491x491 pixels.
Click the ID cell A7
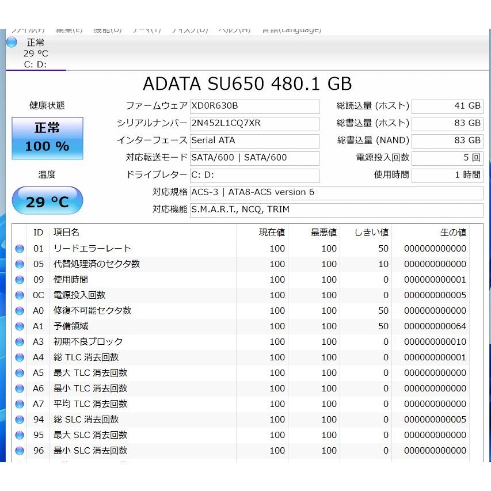pyautogui.click(x=38, y=404)
